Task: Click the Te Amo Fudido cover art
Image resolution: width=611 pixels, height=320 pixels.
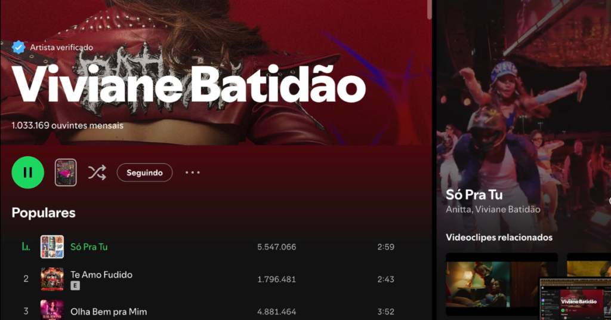Action: (x=53, y=279)
